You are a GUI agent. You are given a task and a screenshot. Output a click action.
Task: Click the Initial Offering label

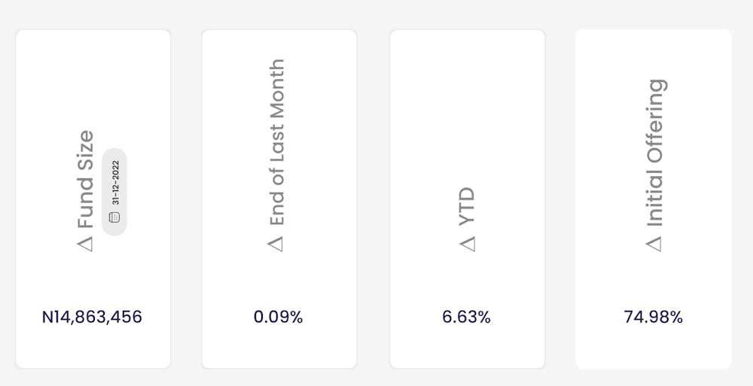click(x=655, y=153)
